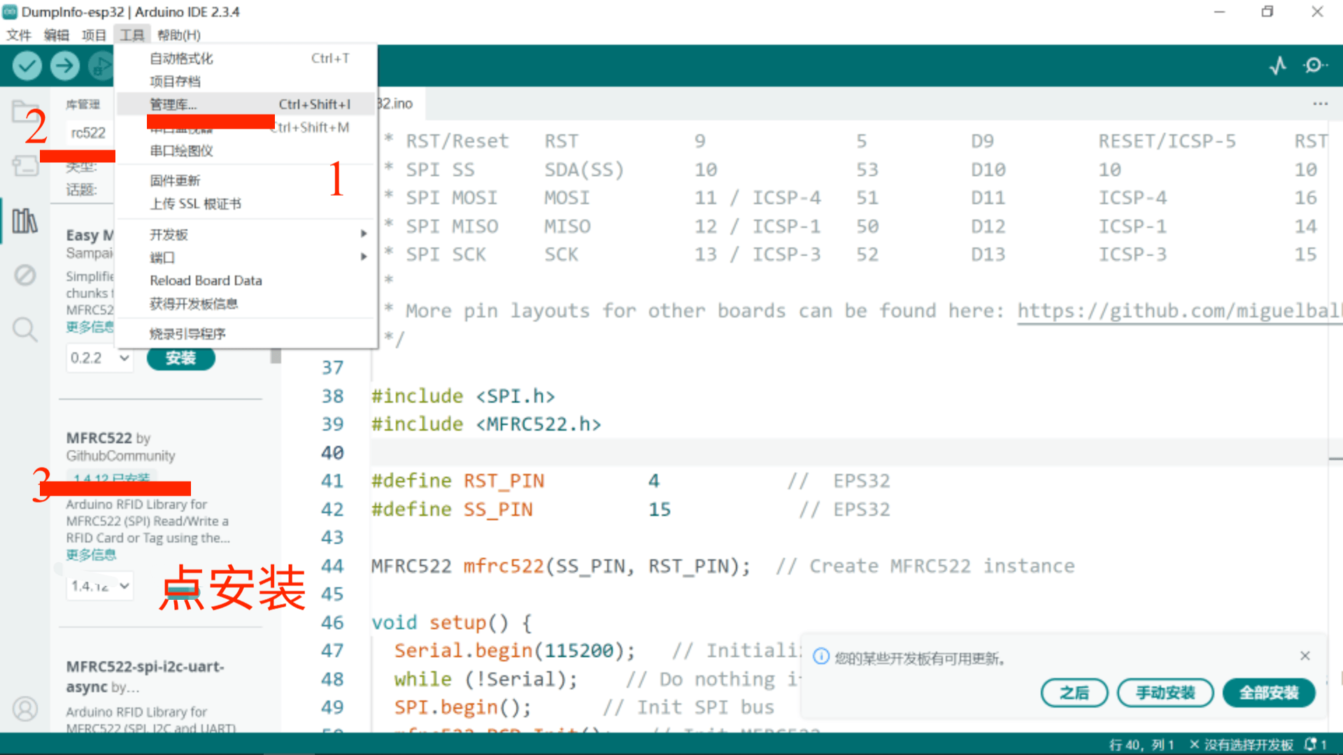Screen dimensions: 1343x755
Task: Open the Debug sidebar icon
Action: (x=25, y=275)
